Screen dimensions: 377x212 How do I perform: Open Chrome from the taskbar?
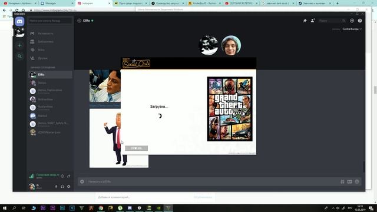(101, 208)
